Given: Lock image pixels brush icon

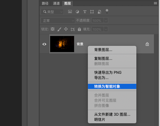Looking at the screenshot, I should [59, 29].
